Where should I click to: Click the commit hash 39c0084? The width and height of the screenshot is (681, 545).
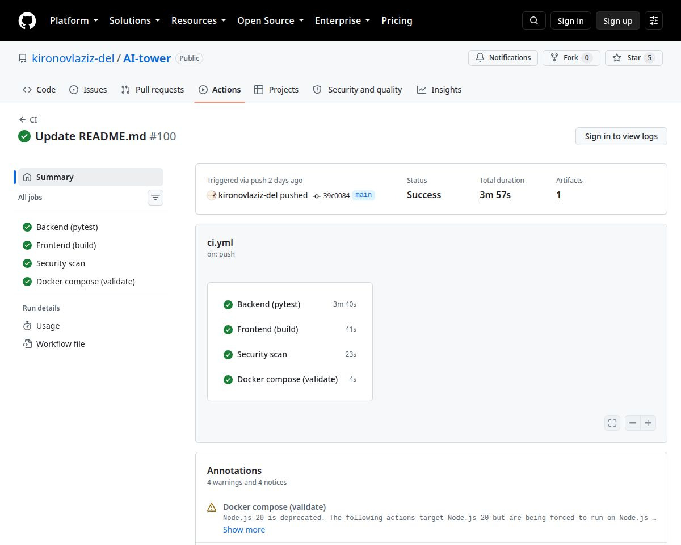(336, 195)
